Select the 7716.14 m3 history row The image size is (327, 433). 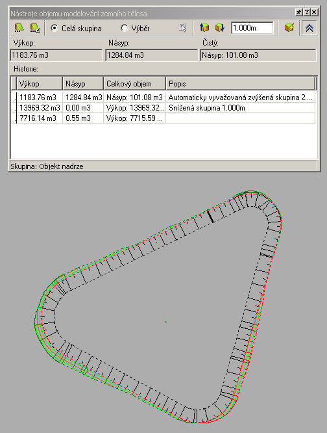click(x=163, y=118)
